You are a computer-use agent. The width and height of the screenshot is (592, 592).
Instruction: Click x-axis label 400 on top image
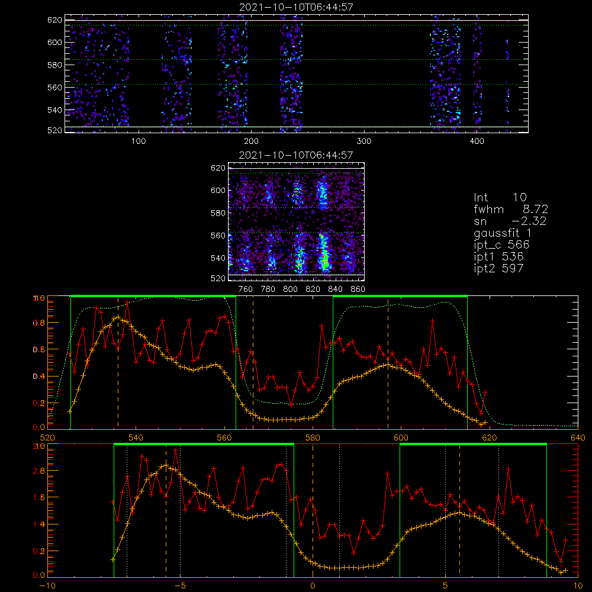[477, 141]
